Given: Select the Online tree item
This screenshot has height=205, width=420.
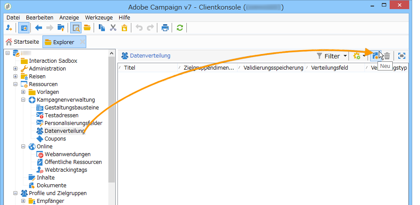Looking at the screenshot, I should (45, 147).
